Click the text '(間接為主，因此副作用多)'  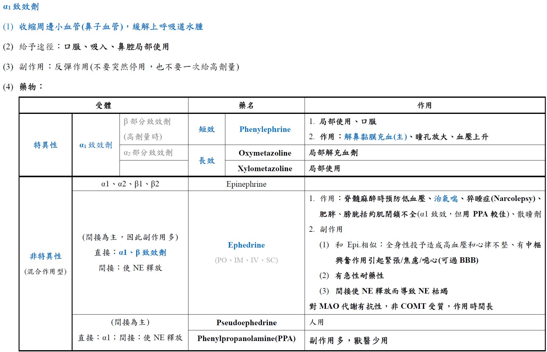coord(130,237)
